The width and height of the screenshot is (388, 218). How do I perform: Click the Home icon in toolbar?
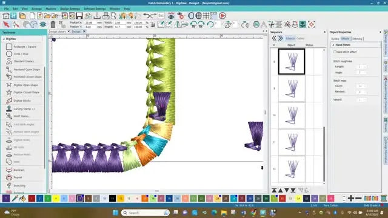click(5, 16)
